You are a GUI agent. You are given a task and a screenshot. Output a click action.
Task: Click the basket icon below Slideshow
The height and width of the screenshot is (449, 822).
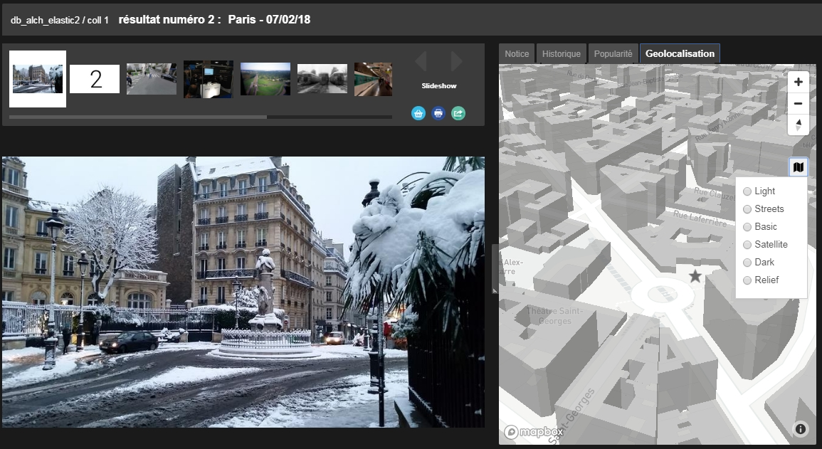[418, 113]
